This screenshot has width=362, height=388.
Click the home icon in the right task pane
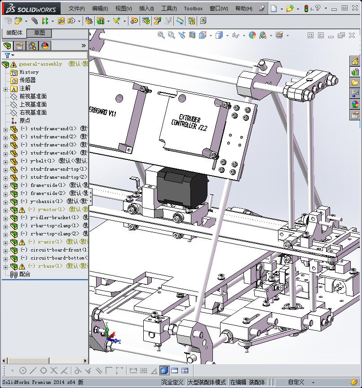pos(355,62)
